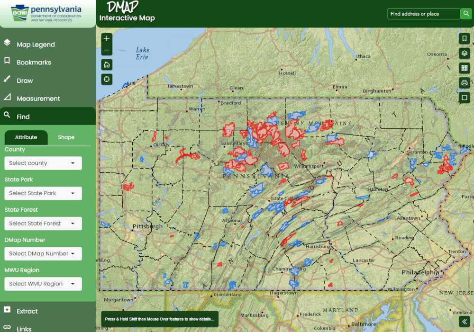Open the Links section at bottom of sidebar

click(25, 328)
